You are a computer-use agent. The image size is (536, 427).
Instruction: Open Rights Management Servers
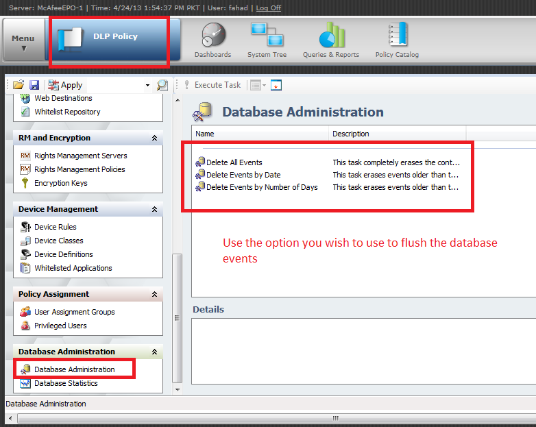81,156
